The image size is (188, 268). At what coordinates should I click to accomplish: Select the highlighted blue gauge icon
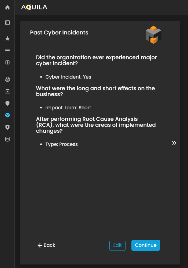8,115
